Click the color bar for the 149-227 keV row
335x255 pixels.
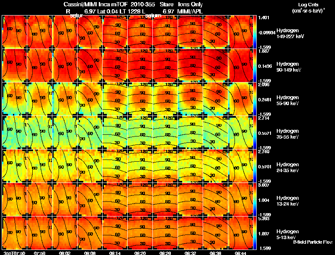pyautogui.click(x=255, y=32)
